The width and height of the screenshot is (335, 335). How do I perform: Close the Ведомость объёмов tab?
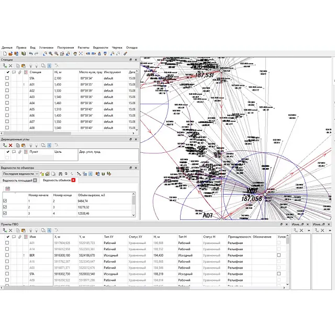(73, 180)
